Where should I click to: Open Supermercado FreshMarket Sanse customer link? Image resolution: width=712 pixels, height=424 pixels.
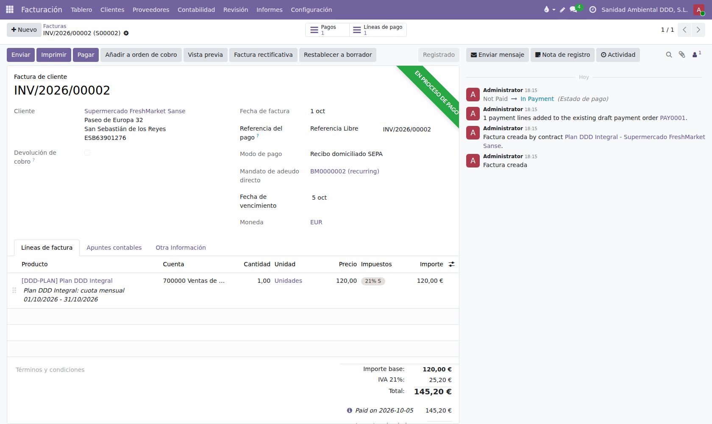click(x=135, y=111)
